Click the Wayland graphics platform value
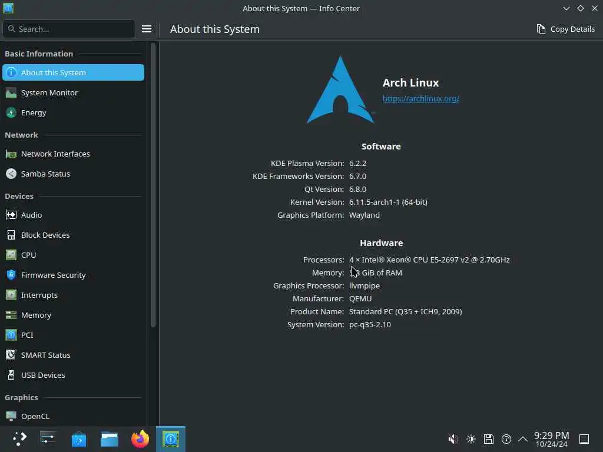This screenshot has height=452, width=603. [364, 215]
